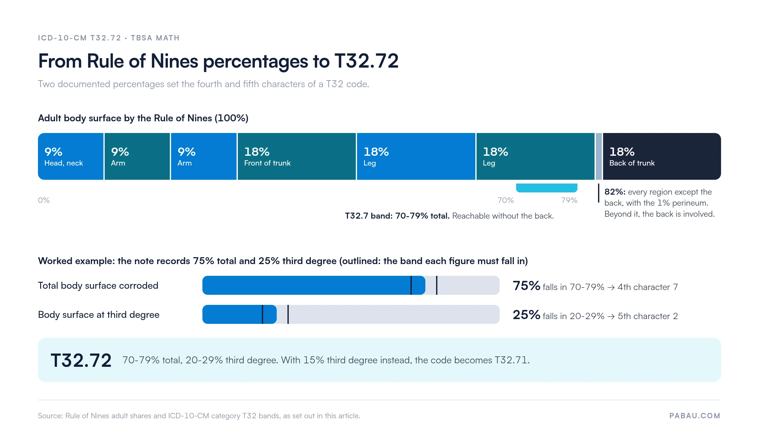Select the teal 18% Leg segment
Image resolution: width=759 pixels, height=448 pixels.
[x=535, y=156]
